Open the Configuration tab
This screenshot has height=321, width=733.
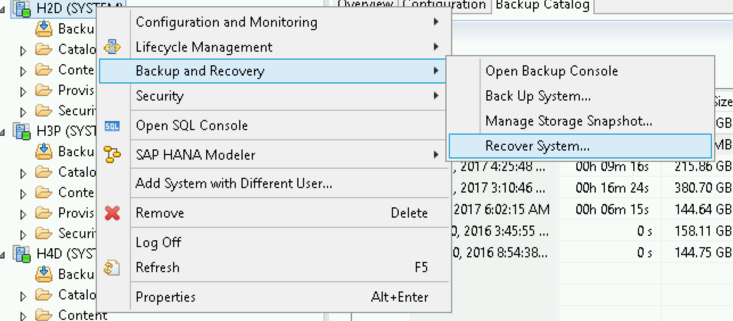pyautogui.click(x=444, y=5)
